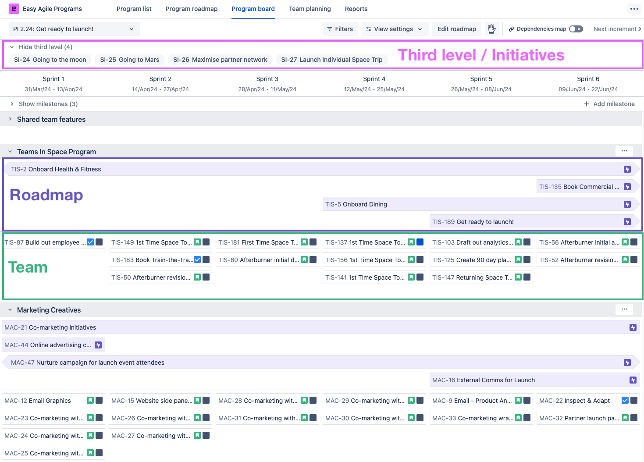Select the SI-25 Going to Mars initiative
Viewport: 644px width, 462px height.
point(130,60)
